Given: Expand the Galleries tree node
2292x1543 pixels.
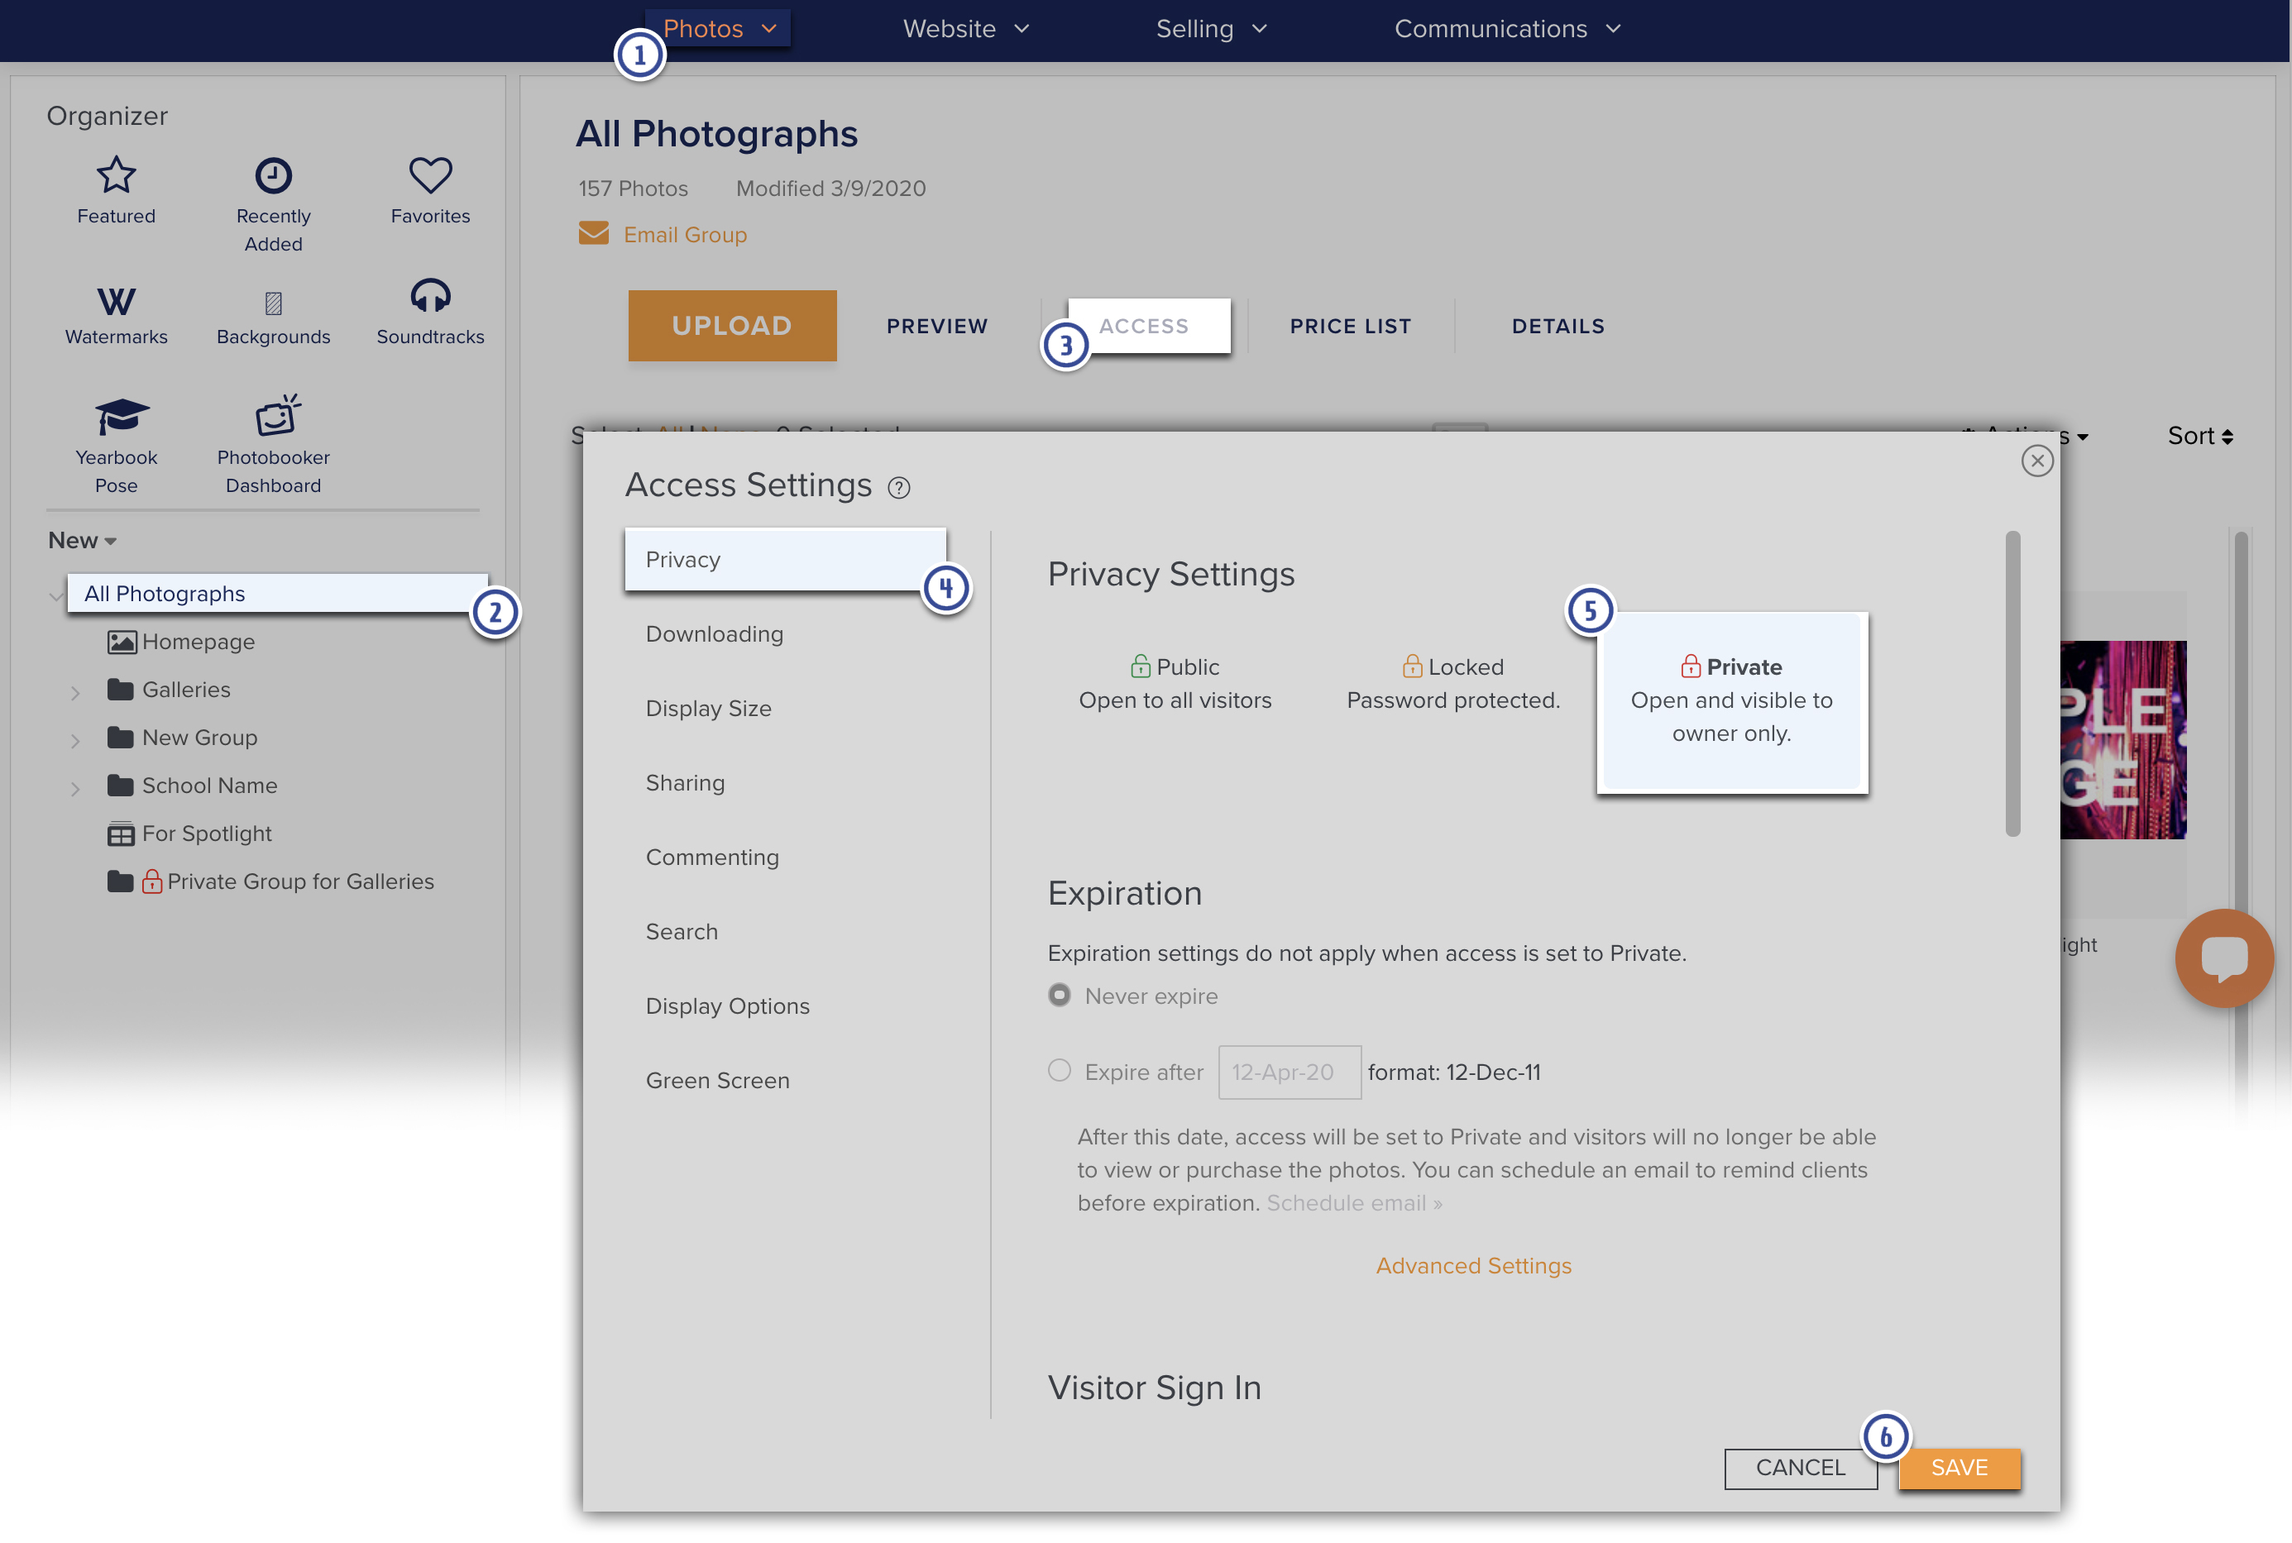Looking at the screenshot, I should click(74, 693).
